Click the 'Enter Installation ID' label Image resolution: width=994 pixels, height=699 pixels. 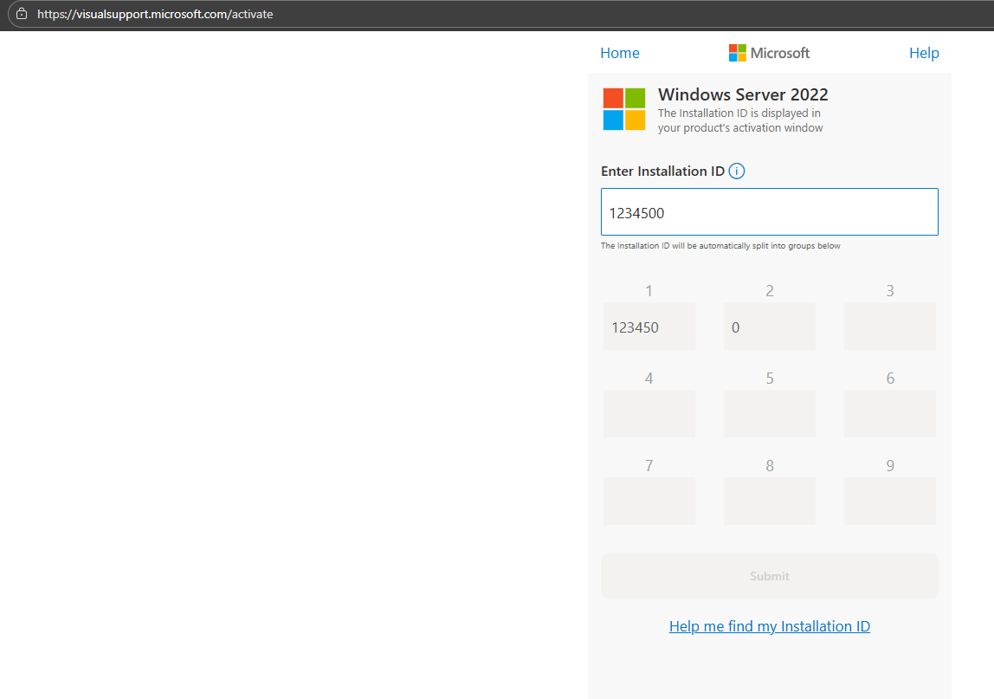click(x=662, y=172)
